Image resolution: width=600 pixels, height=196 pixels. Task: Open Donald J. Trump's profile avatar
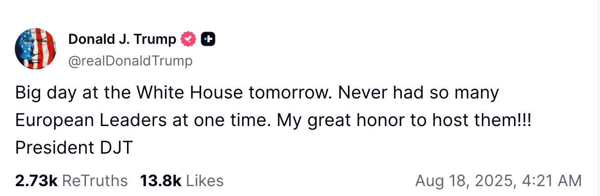[x=36, y=49]
